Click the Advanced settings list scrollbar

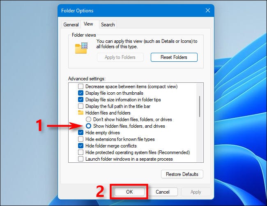(x=200, y=107)
